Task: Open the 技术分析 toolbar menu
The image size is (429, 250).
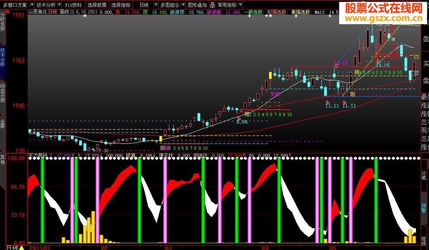Action: tap(46, 5)
